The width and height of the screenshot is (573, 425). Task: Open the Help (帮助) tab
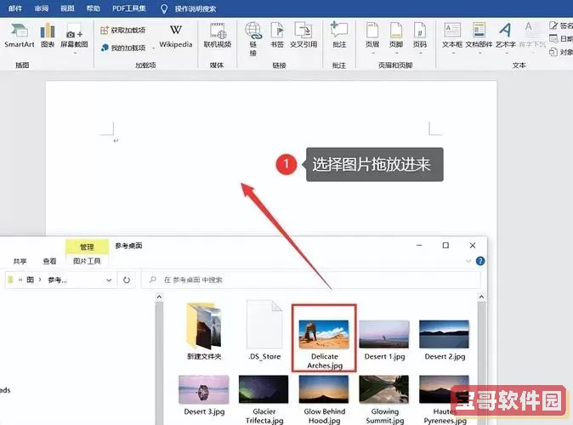pyautogui.click(x=94, y=8)
